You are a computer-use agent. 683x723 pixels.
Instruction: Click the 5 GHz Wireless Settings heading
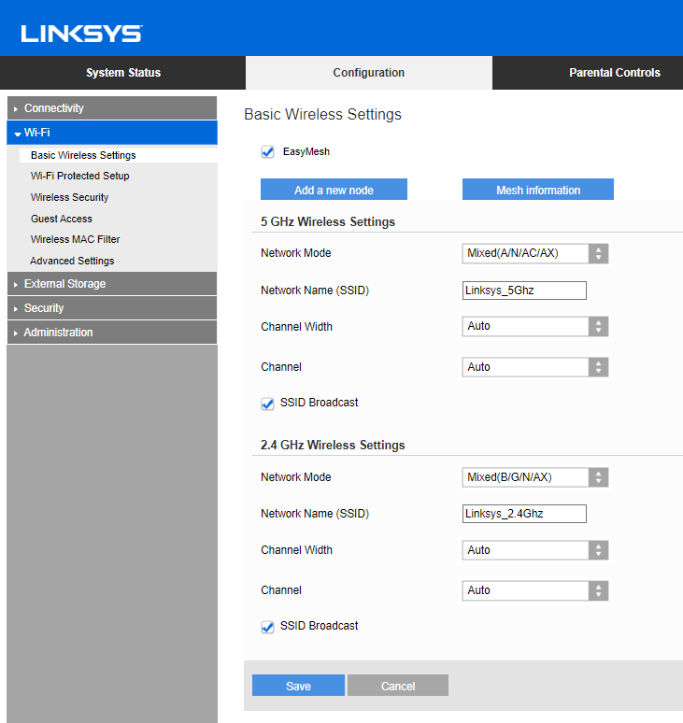[x=328, y=221]
